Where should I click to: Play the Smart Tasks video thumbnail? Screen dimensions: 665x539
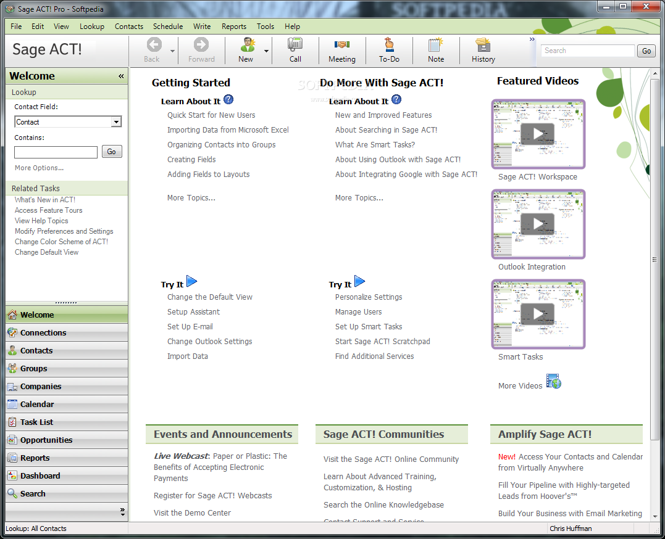(x=538, y=313)
